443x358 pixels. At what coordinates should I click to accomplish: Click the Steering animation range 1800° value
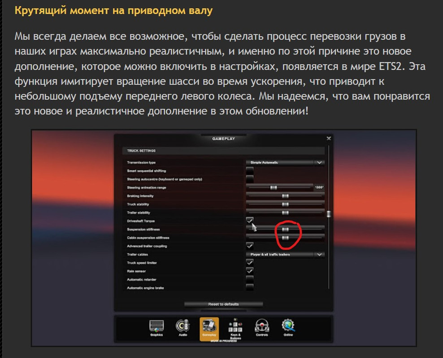coord(319,188)
